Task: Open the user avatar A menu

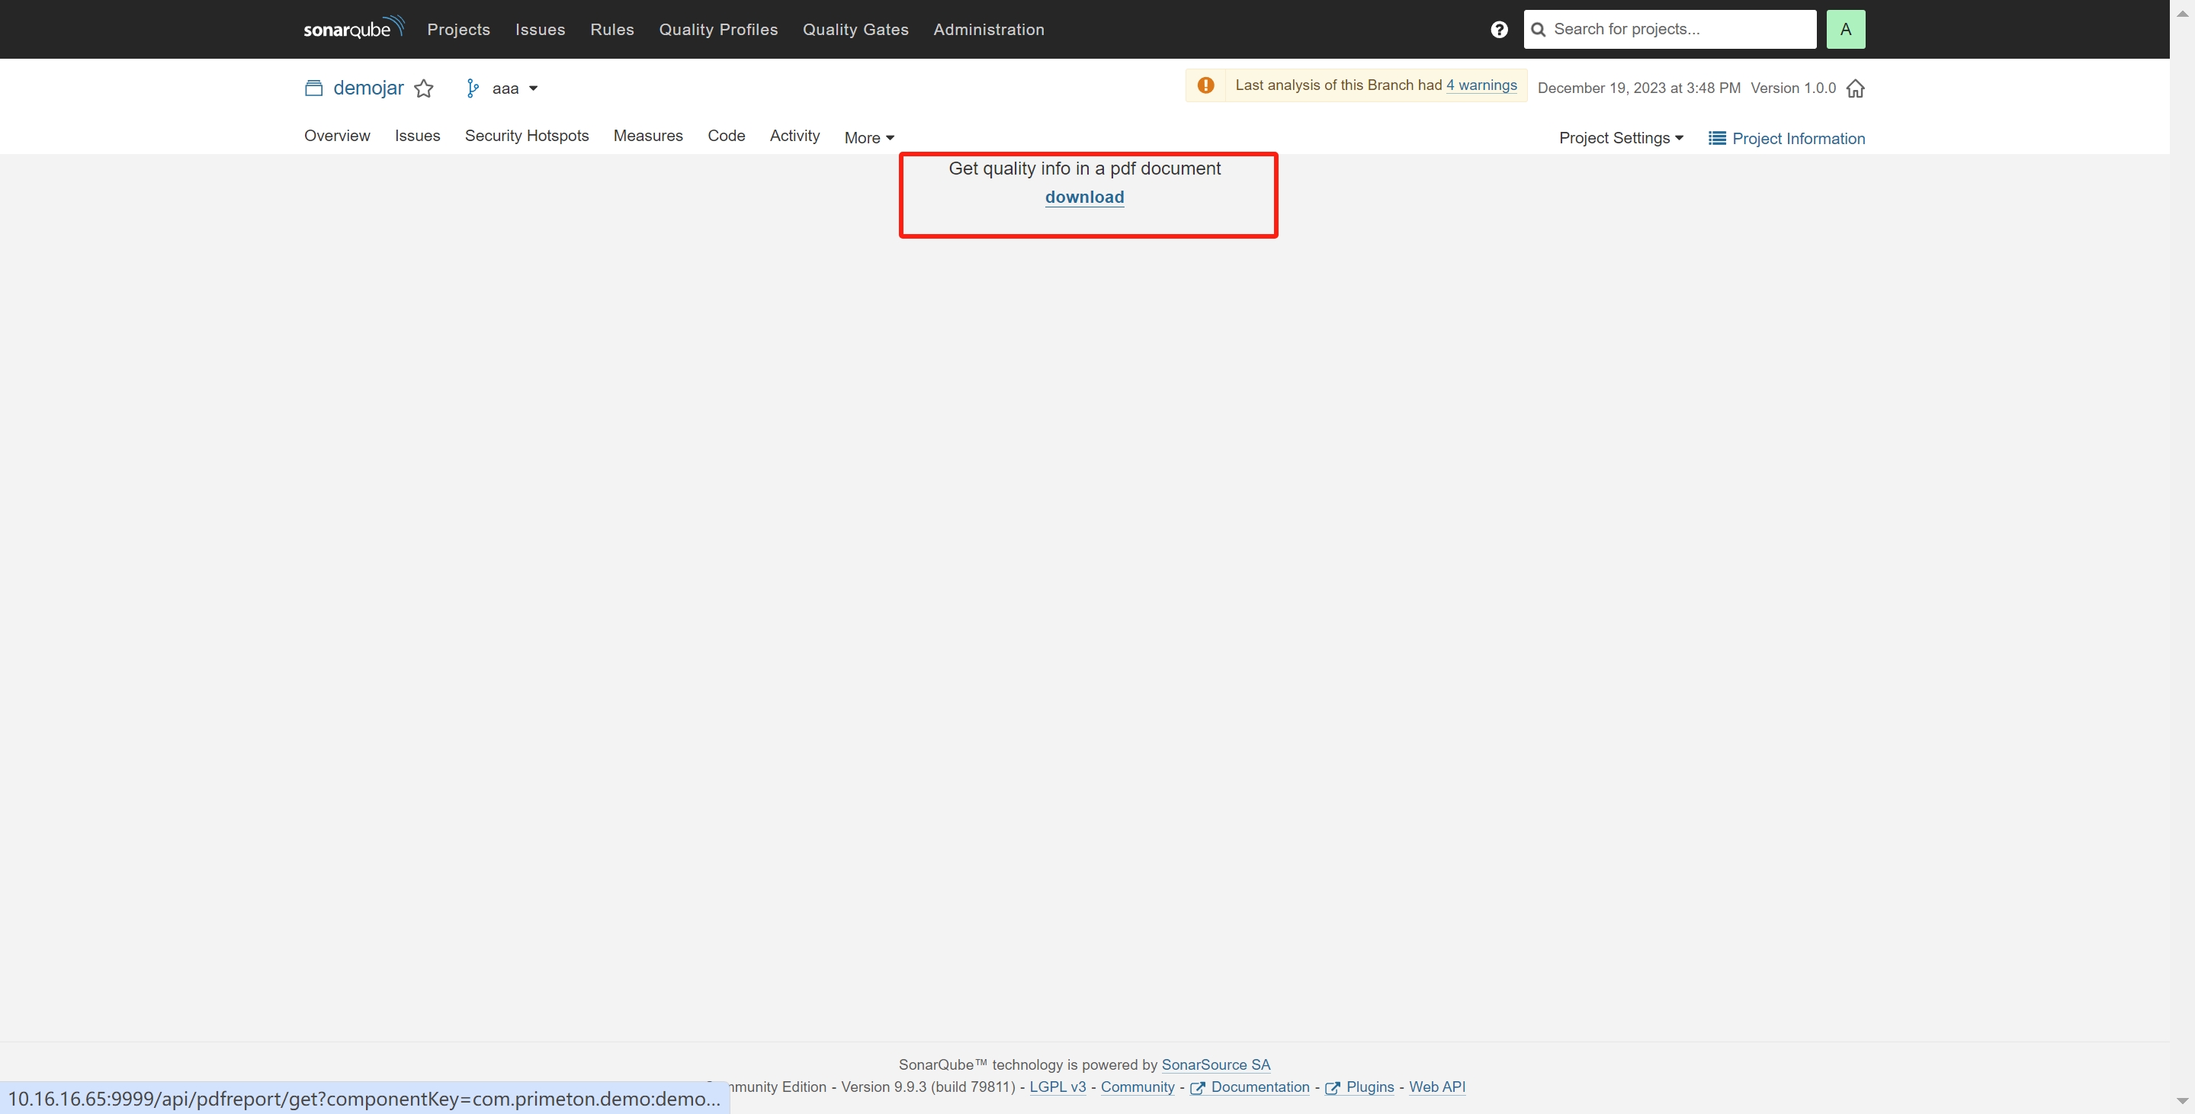Action: 1845,30
